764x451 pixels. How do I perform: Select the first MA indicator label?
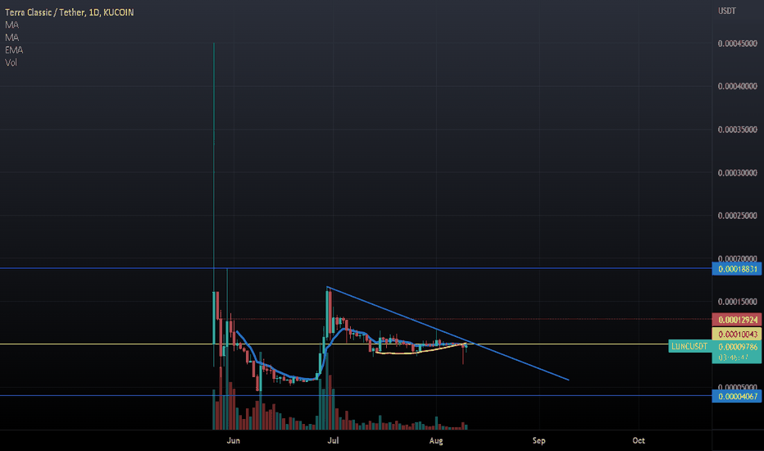[11, 25]
